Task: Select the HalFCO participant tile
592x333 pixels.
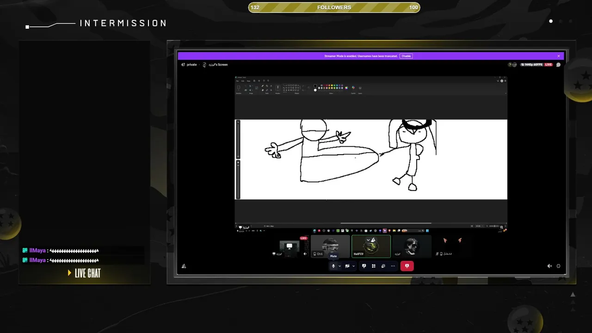Action: coord(371,246)
